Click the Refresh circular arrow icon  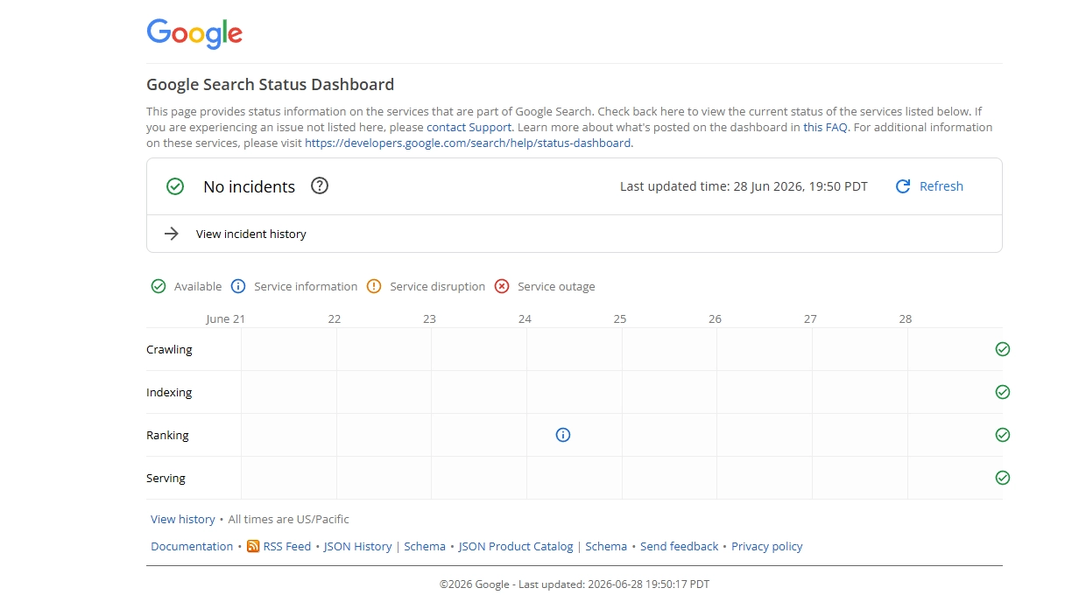[903, 186]
